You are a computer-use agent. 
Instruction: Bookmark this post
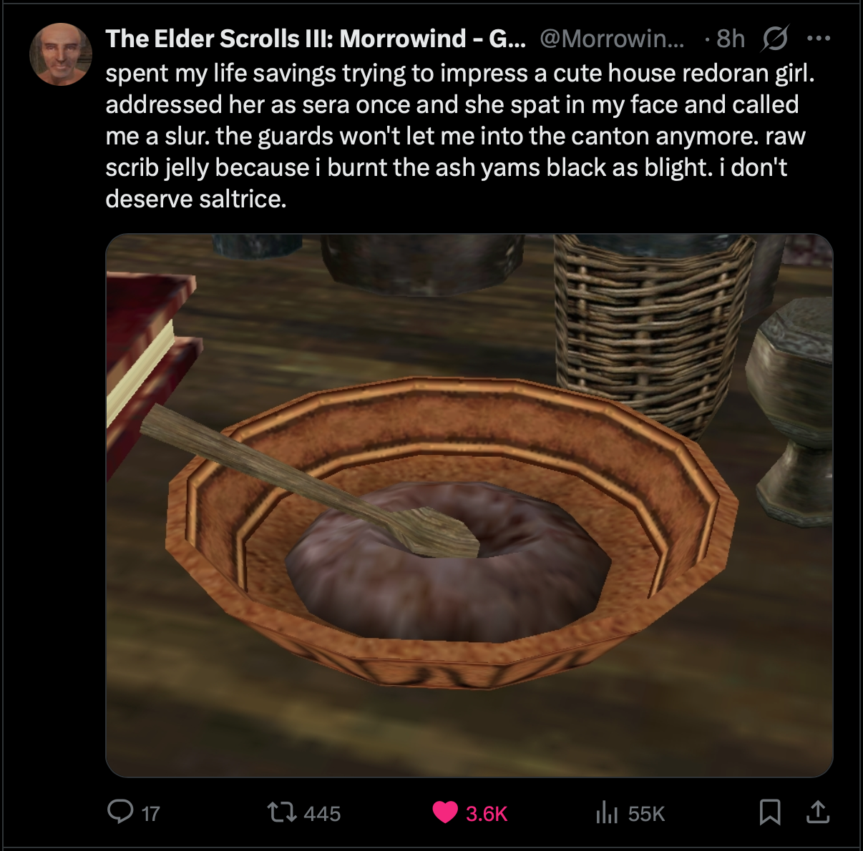click(770, 812)
